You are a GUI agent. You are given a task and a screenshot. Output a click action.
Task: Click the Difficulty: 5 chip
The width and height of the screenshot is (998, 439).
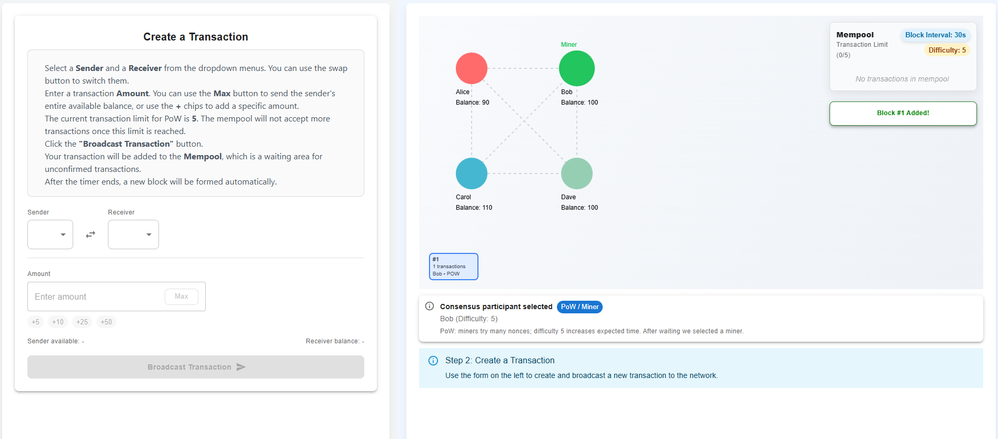(x=947, y=50)
